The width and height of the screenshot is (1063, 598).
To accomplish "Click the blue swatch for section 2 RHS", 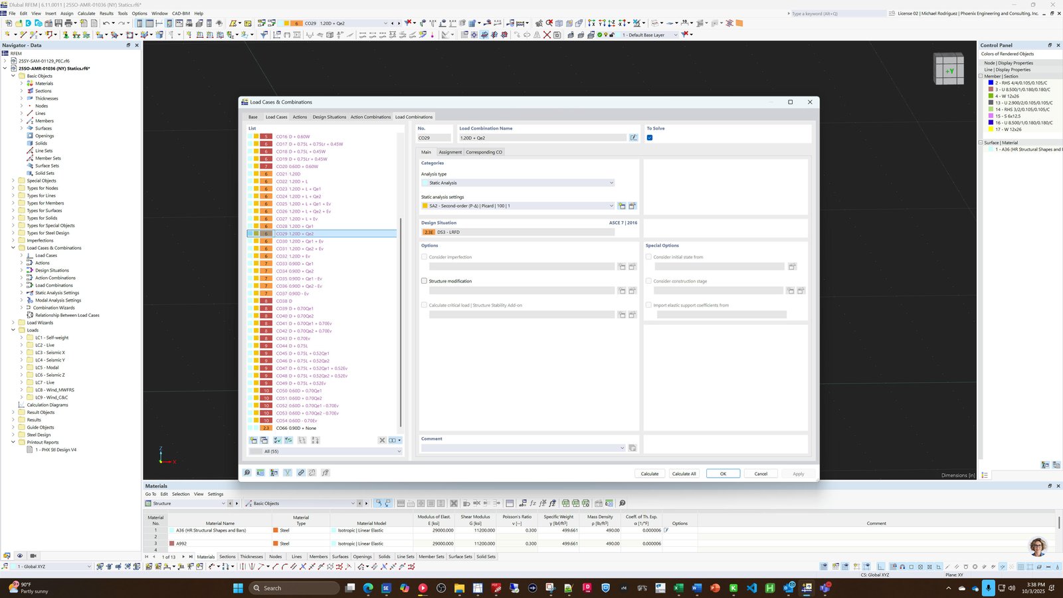I will tap(991, 83).
